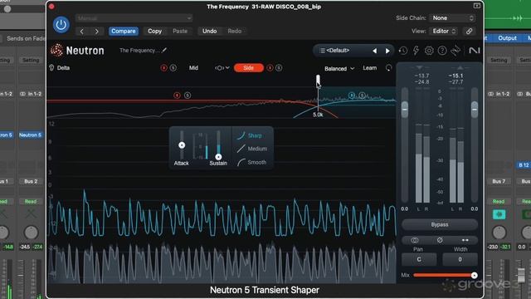Solo the Side channel S icon

pyautogui.click(x=279, y=68)
